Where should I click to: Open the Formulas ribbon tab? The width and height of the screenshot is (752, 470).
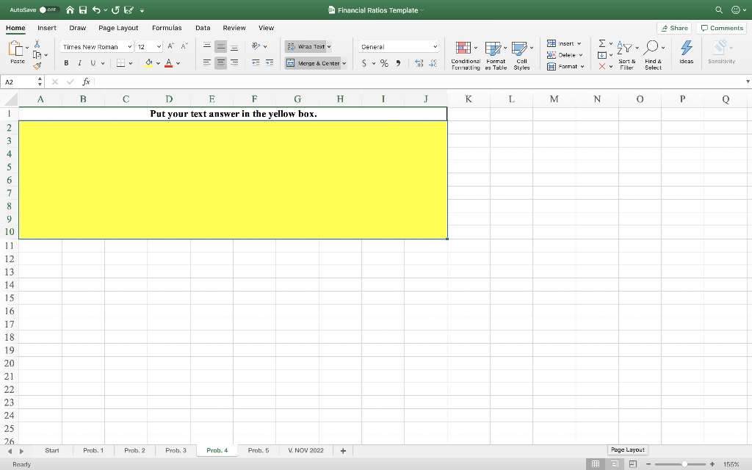(167, 27)
